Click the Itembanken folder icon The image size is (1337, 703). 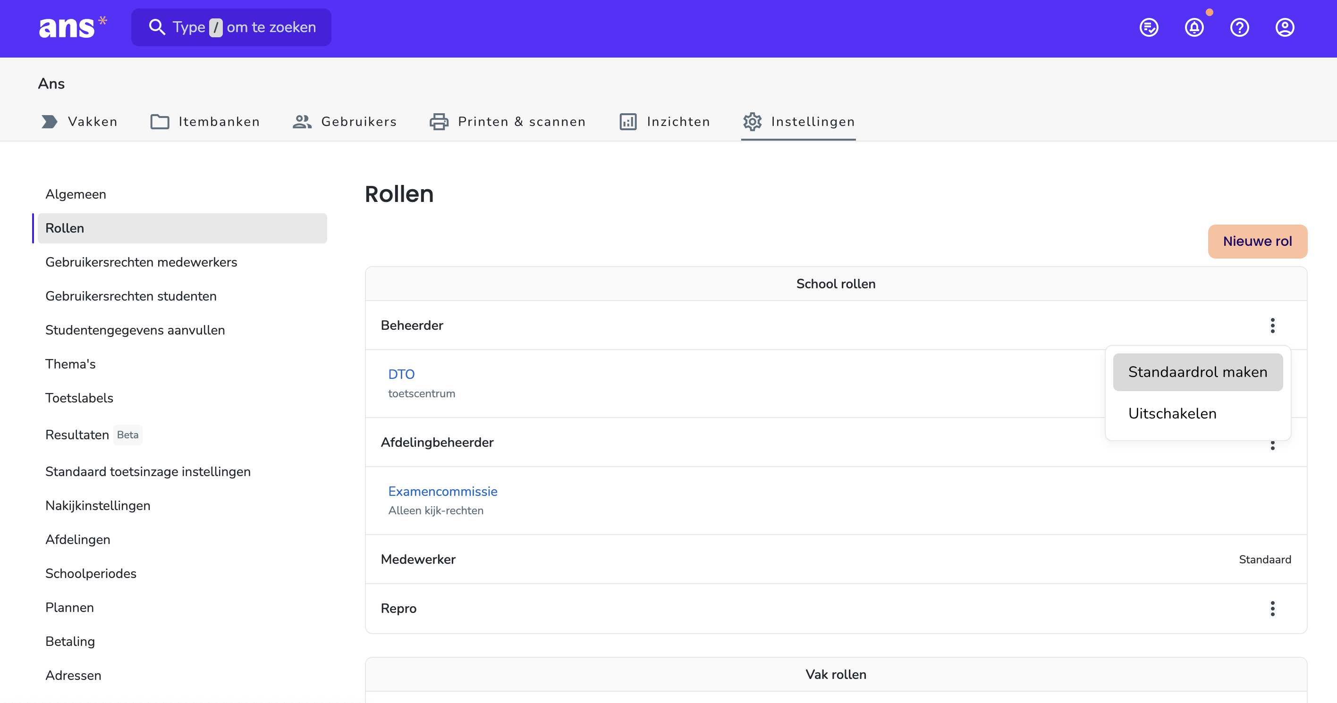point(160,121)
